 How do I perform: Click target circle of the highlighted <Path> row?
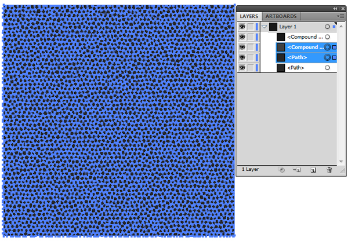(x=327, y=57)
